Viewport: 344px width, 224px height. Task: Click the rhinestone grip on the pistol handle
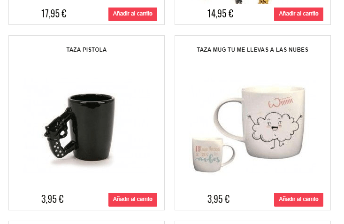point(57,149)
